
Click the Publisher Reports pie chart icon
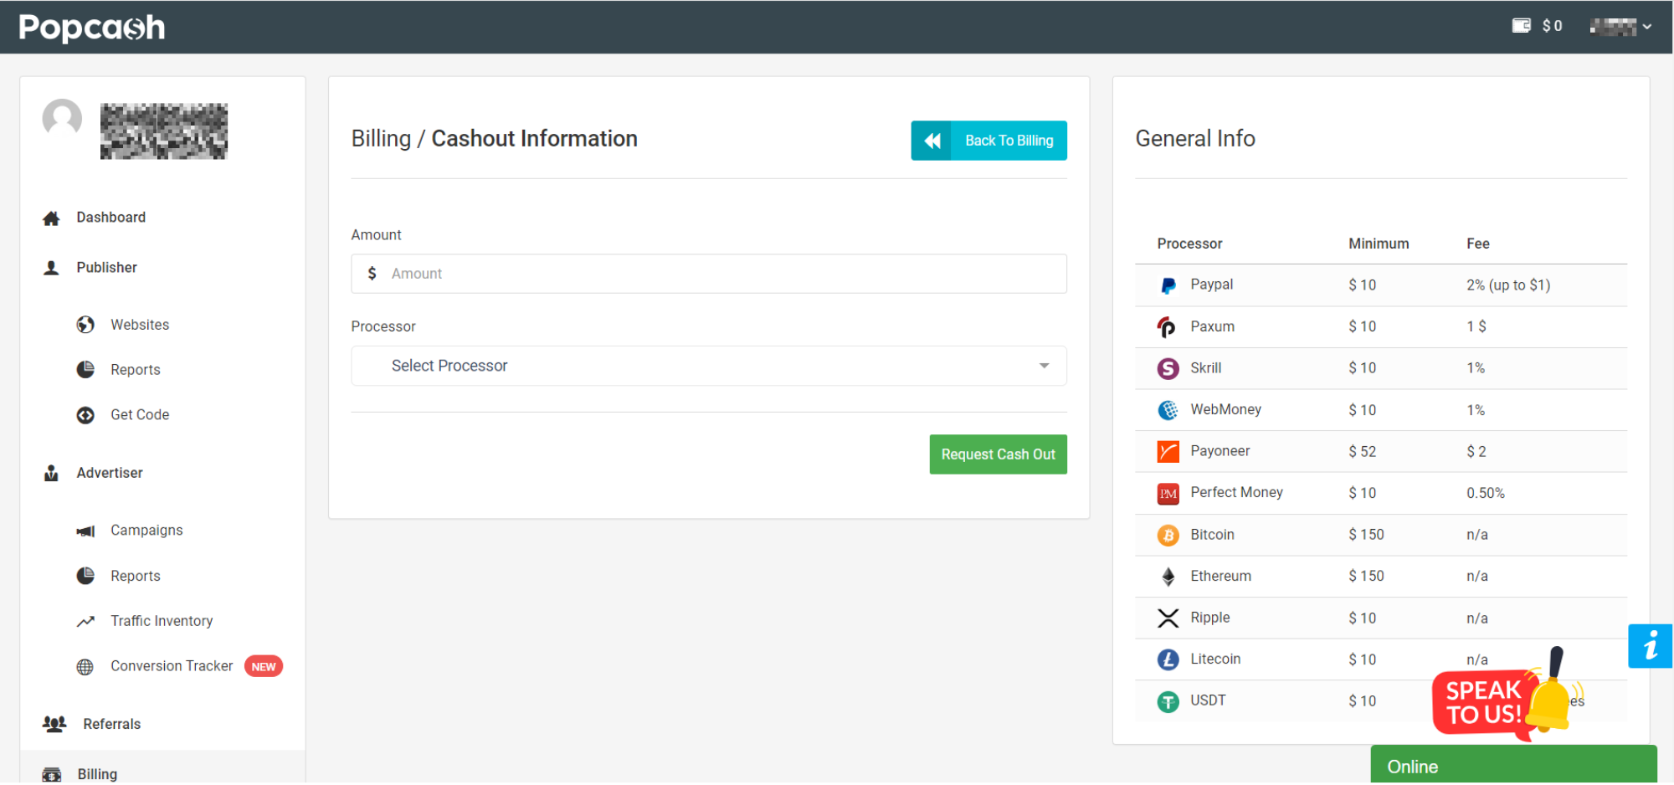pyautogui.click(x=85, y=370)
